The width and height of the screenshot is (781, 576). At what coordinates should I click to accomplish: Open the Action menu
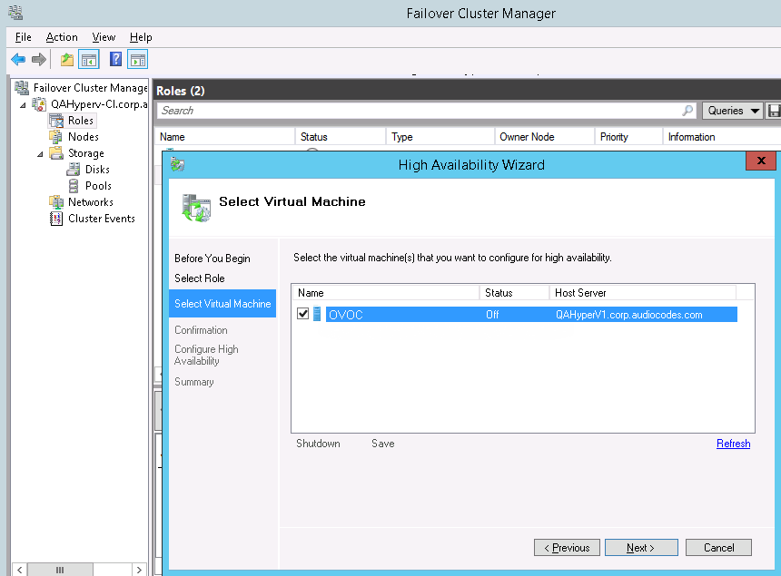62,37
